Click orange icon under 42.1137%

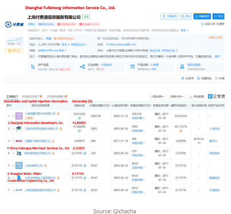181,131
